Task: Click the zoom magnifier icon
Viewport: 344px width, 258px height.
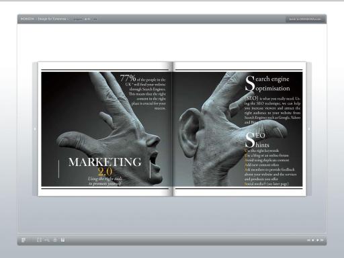Action: [47, 240]
